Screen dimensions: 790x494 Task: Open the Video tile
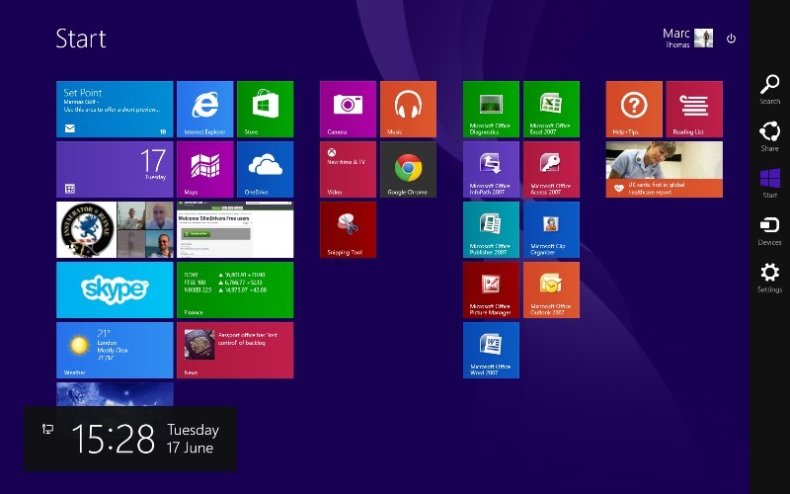(349, 169)
